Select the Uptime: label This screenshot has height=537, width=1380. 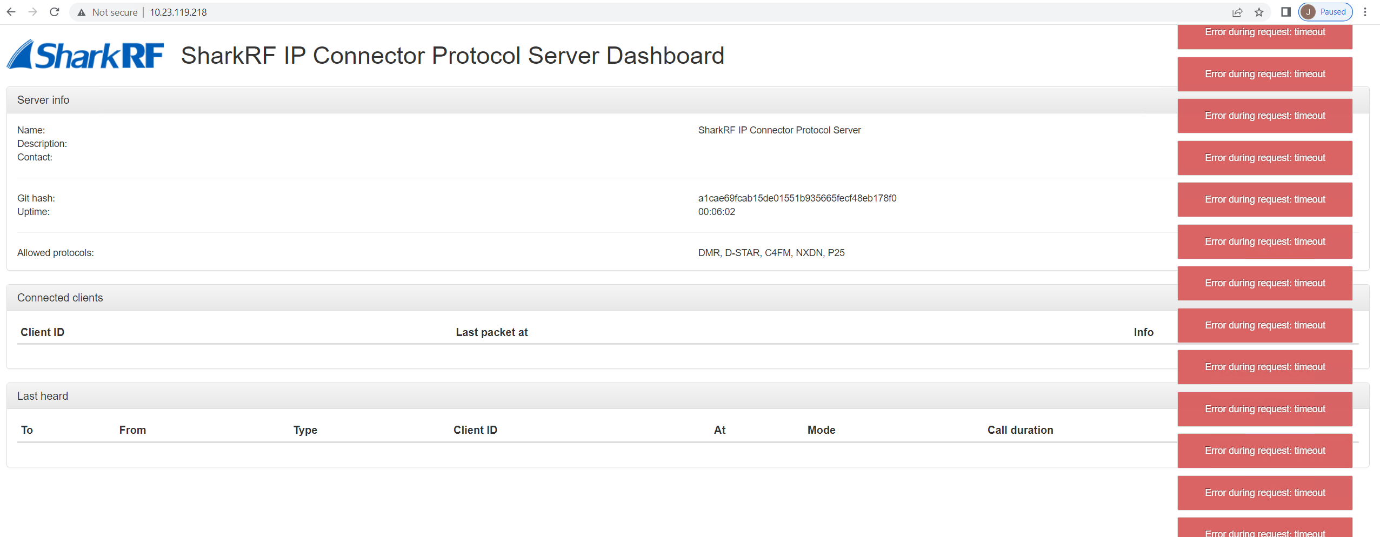point(34,212)
